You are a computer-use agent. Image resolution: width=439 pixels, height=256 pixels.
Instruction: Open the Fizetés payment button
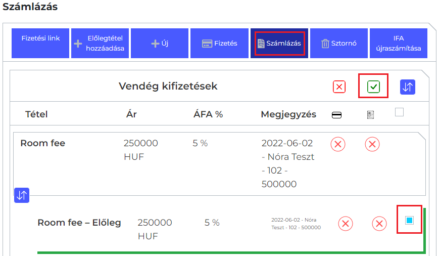tap(219, 43)
